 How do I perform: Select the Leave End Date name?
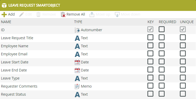point(14,70)
